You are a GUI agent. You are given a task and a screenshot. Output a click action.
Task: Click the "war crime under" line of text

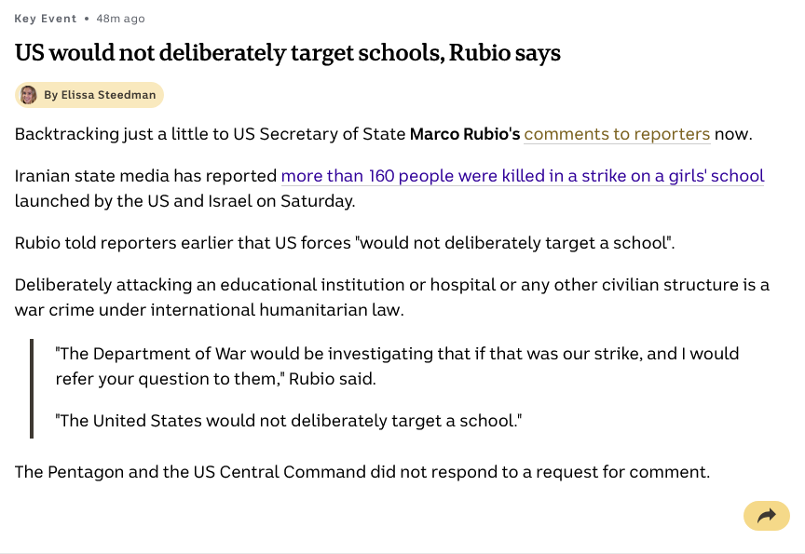(209, 310)
